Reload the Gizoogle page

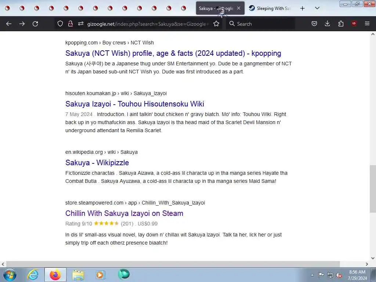pyautogui.click(x=35, y=24)
